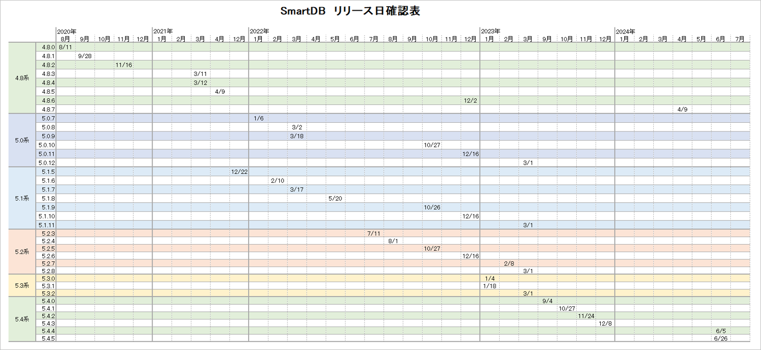Click the SmartDB リリース日確認表 title

coord(350,11)
